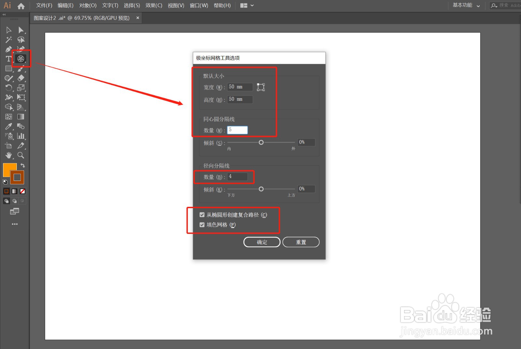Choose the Shape Builder tool
521x349 pixels.
[x=9, y=107]
